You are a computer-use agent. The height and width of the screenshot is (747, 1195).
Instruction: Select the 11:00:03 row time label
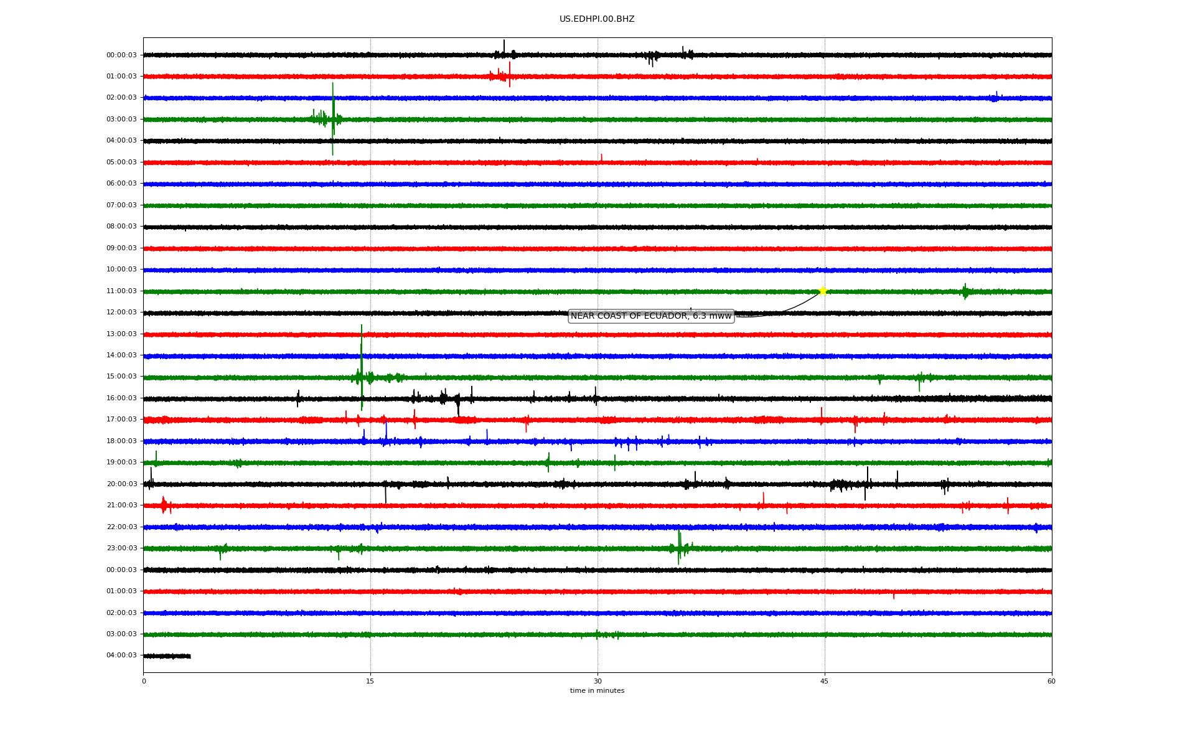tap(121, 291)
